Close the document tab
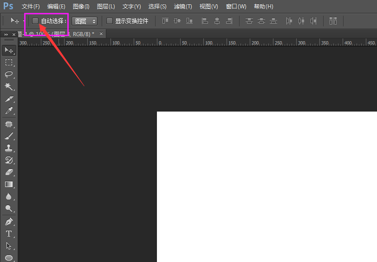377x262 pixels. tap(101, 33)
